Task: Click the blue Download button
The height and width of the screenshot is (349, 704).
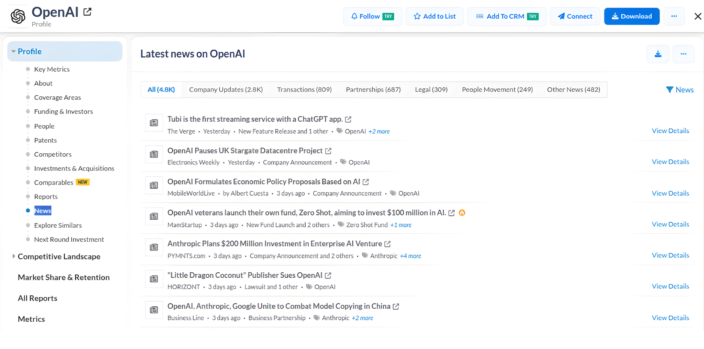Action: click(632, 16)
